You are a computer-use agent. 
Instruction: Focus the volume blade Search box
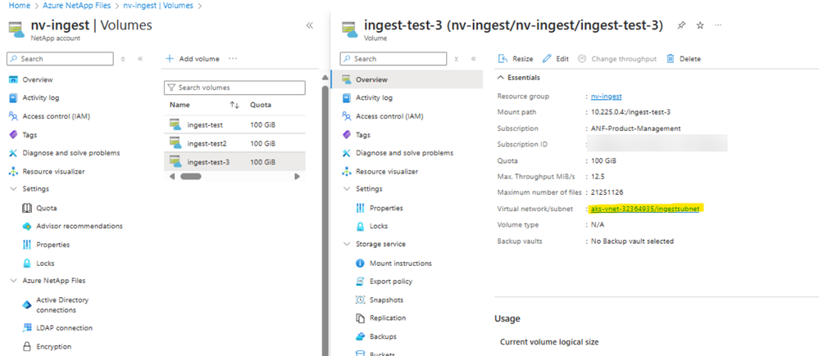(x=394, y=59)
